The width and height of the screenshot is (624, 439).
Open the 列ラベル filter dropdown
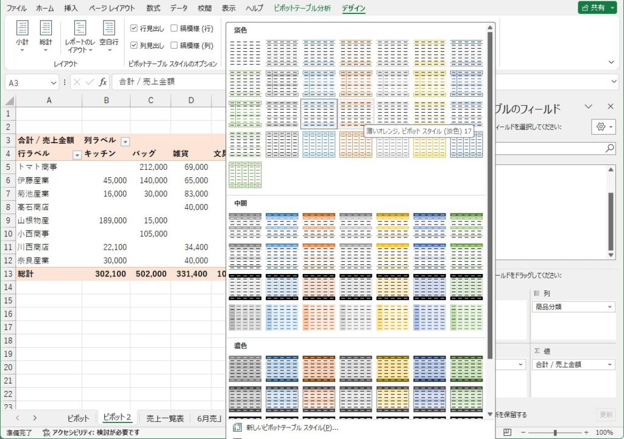pyautogui.click(x=125, y=141)
